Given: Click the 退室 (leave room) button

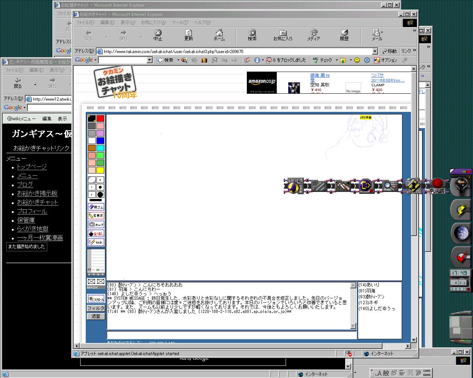Looking at the screenshot, I should (96, 316).
